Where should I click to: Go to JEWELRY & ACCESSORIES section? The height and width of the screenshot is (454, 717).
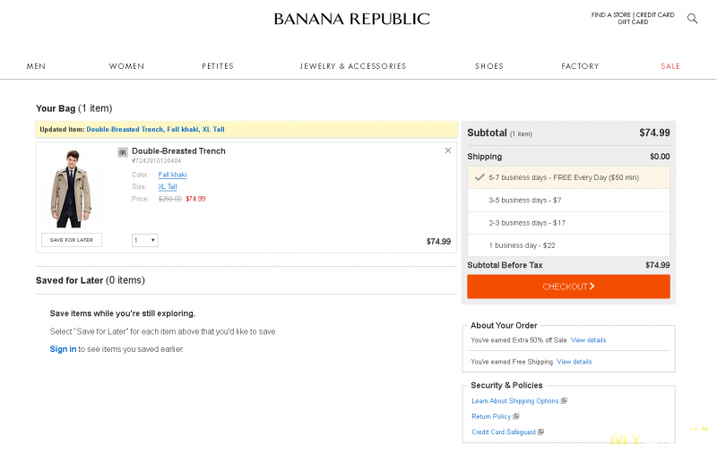click(353, 66)
